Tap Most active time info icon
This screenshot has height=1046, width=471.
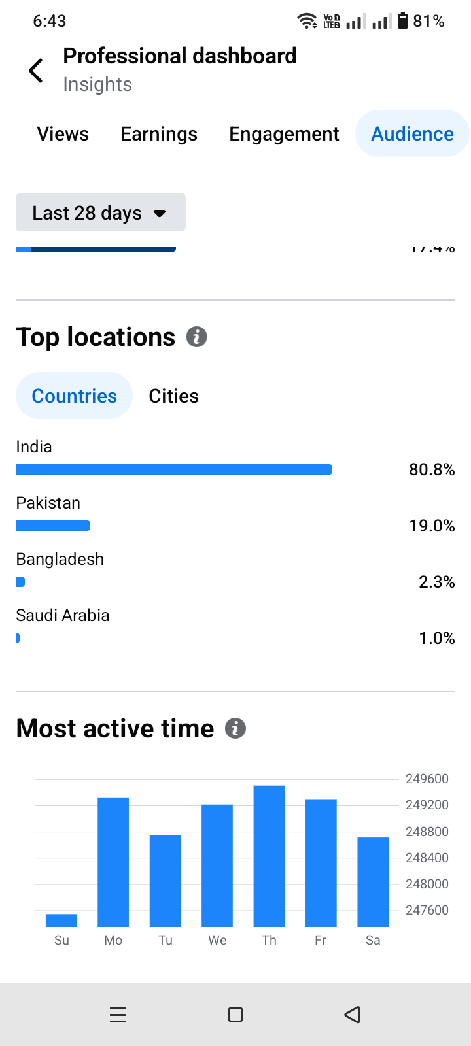point(235,728)
